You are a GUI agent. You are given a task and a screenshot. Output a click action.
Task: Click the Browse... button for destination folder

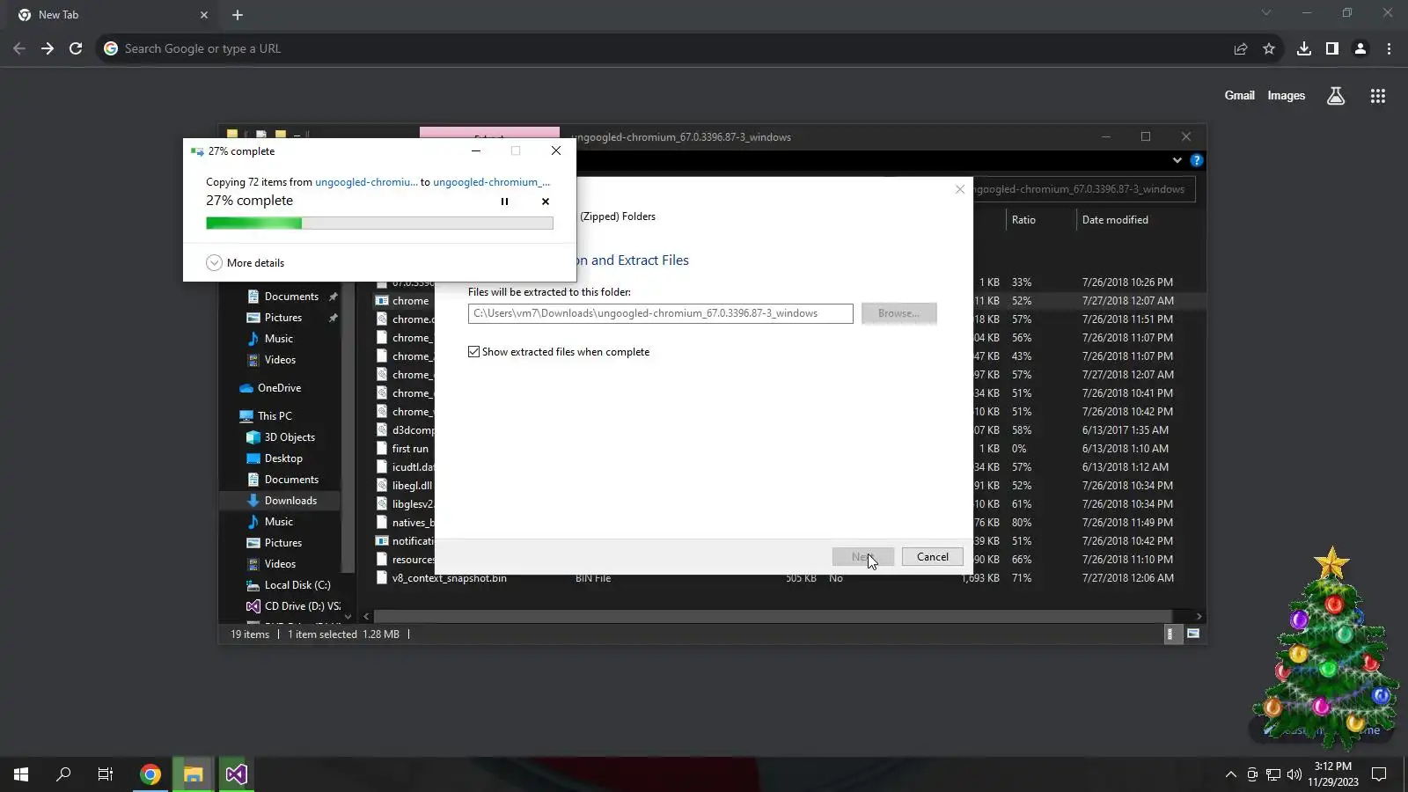coord(898,313)
